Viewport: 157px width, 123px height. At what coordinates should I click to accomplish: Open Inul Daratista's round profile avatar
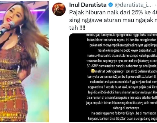click(x=59, y=9)
